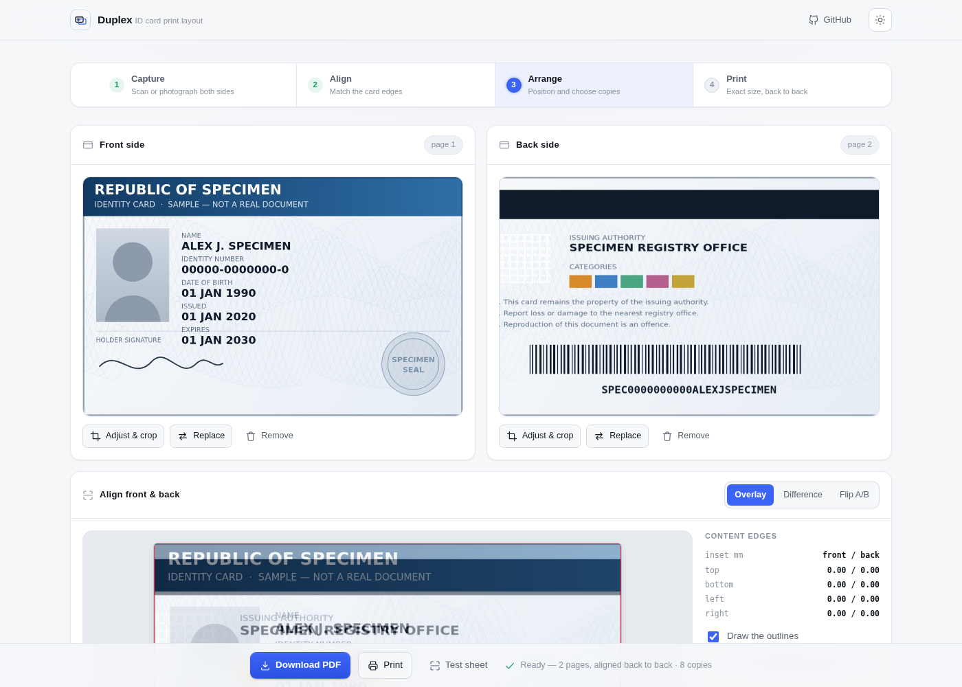Screen dimensions: 962x687
Task: Click the left inset value 0.00 / 0.00
Action: point(853,599)
